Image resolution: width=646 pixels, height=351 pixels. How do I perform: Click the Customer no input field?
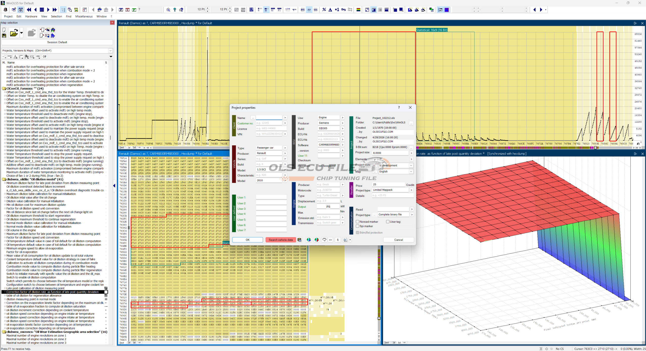click(x=269, y=123)
